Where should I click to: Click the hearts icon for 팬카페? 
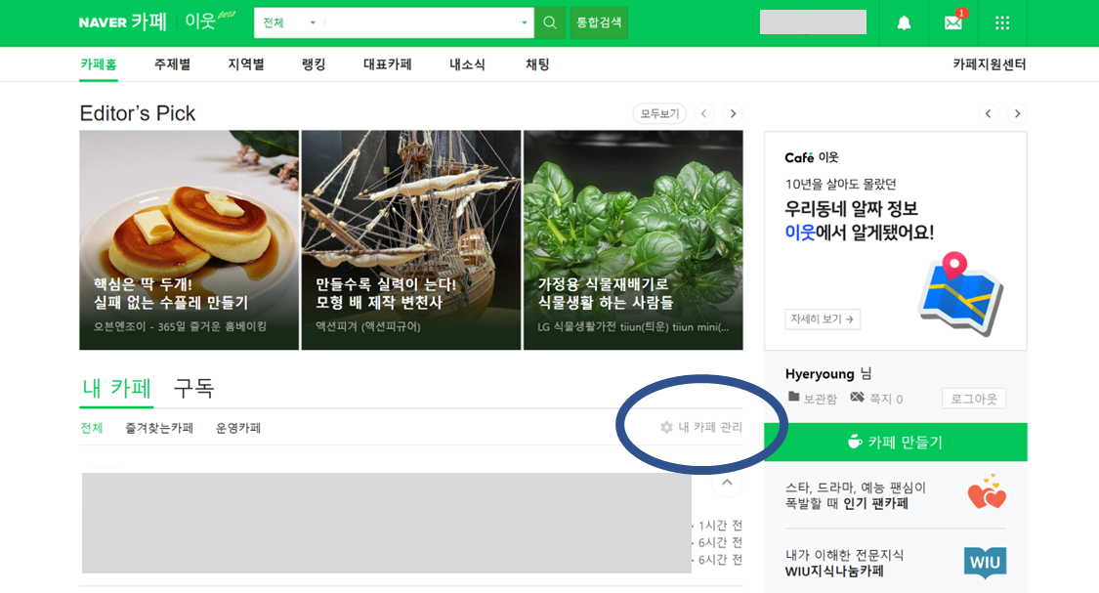(987, 492)
